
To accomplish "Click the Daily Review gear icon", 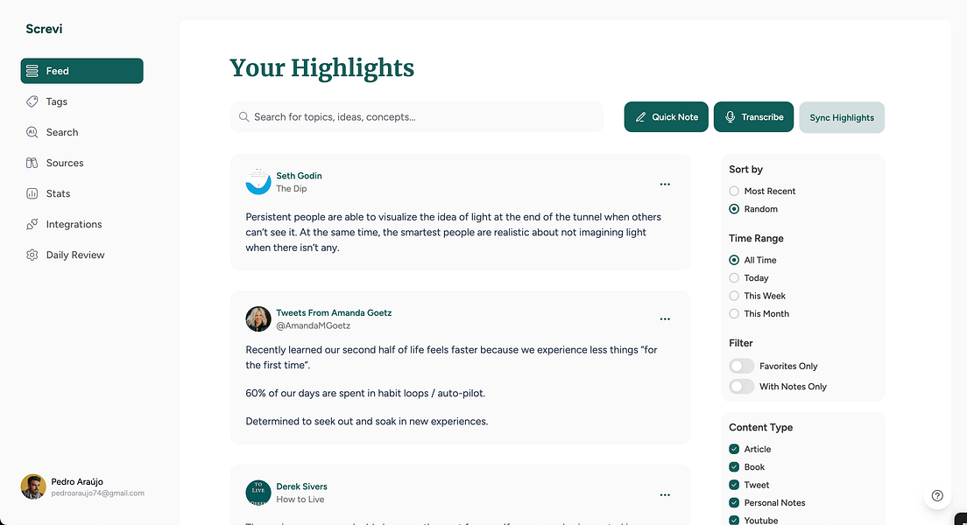I will pos(32,255).
